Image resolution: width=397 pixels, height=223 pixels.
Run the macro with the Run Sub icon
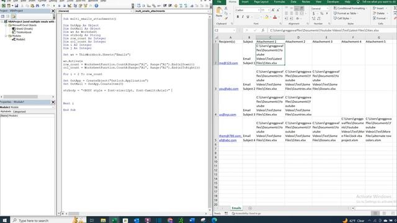click(x=54, y=6)
